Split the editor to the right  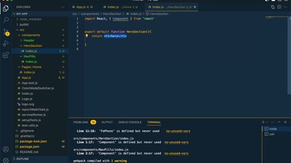[279, 7]
